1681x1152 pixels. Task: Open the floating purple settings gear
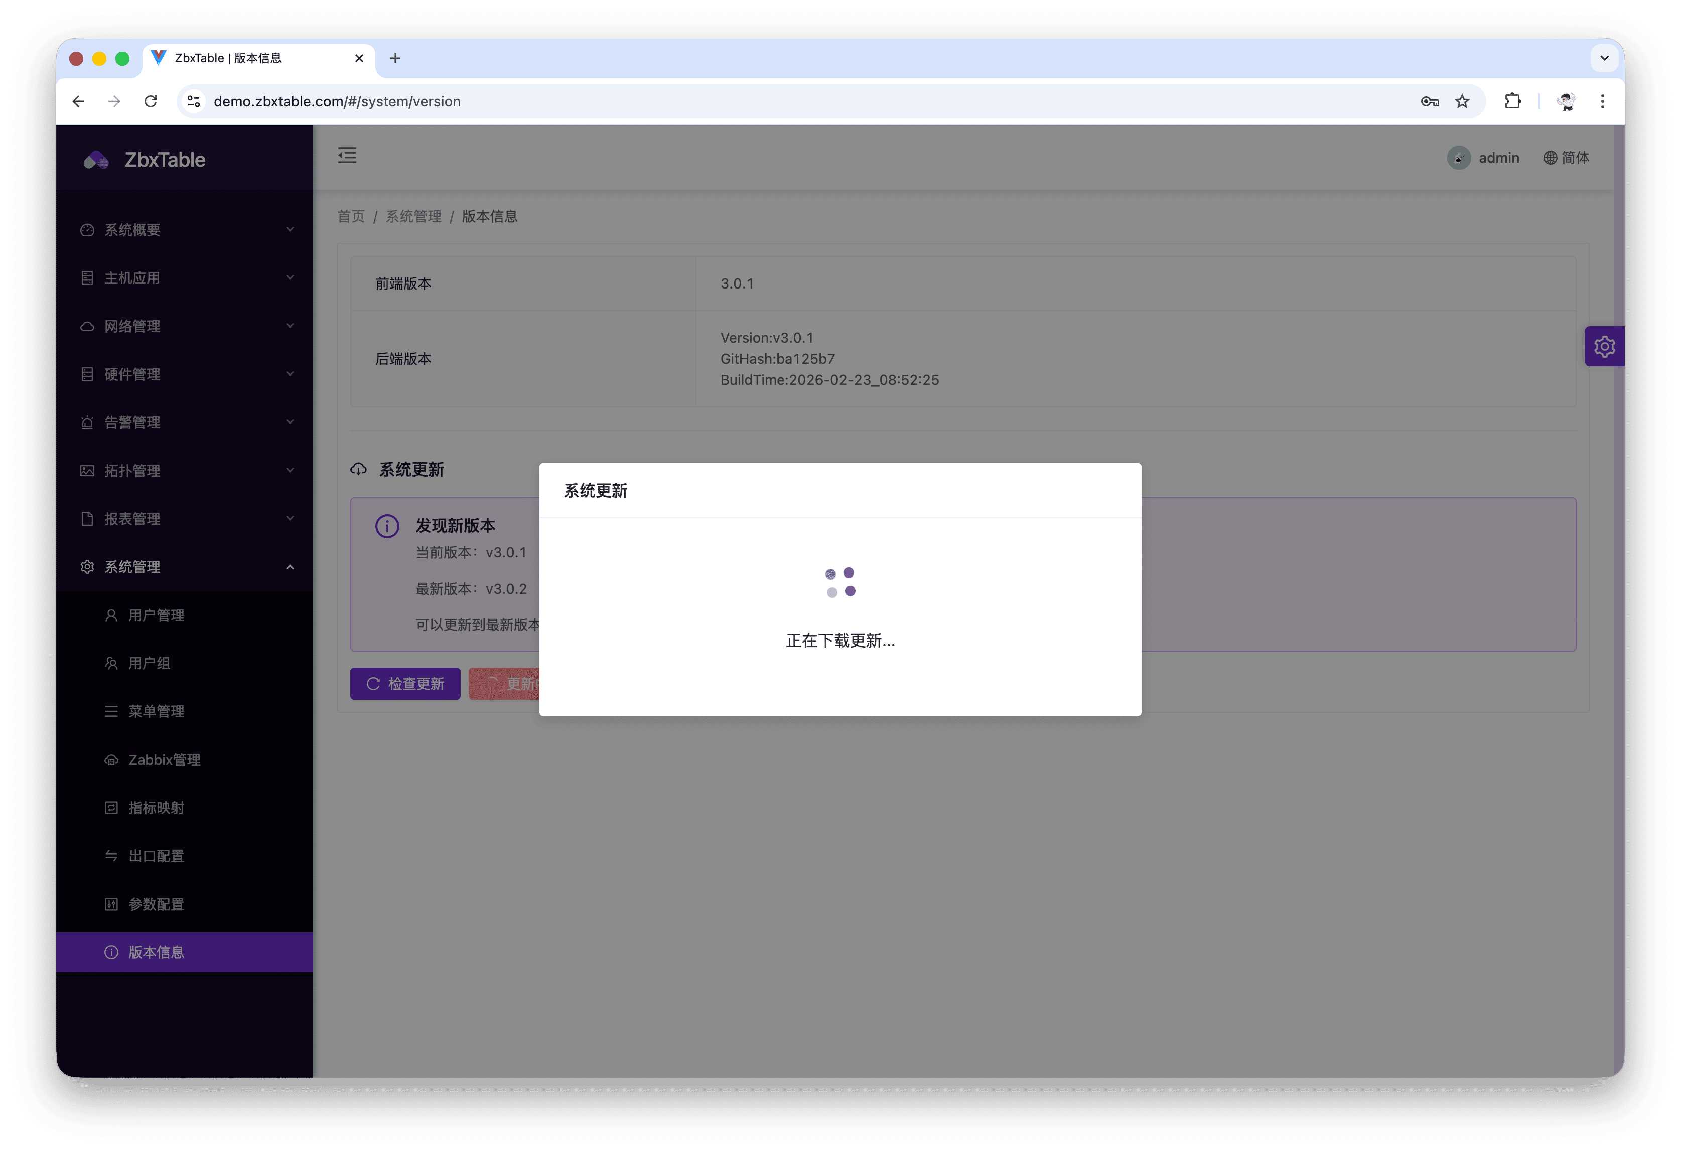pyautogui.click(x=1604, y=346)
